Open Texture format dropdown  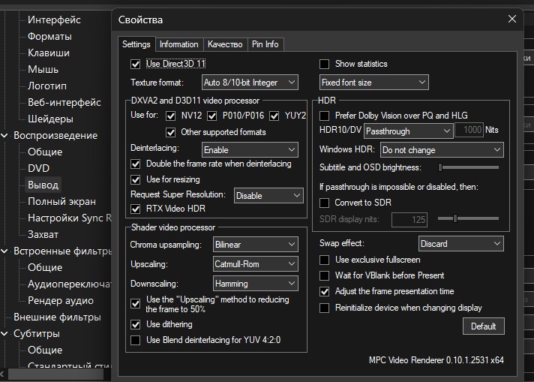(250, 83)
